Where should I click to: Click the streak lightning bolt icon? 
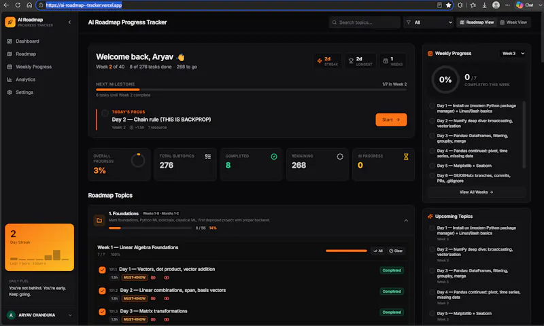coord(320,61)
